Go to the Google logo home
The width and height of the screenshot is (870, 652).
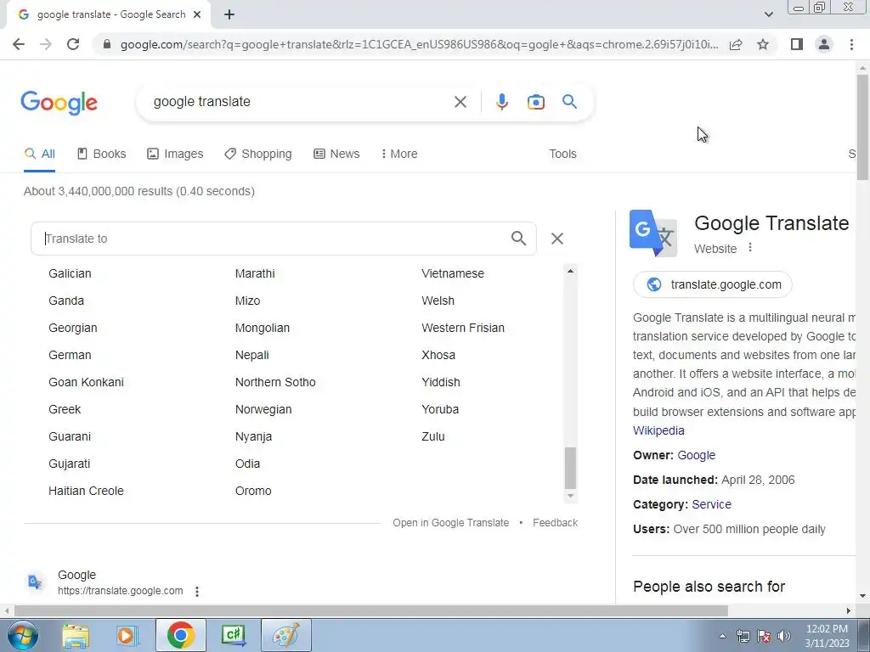[59, 103]
